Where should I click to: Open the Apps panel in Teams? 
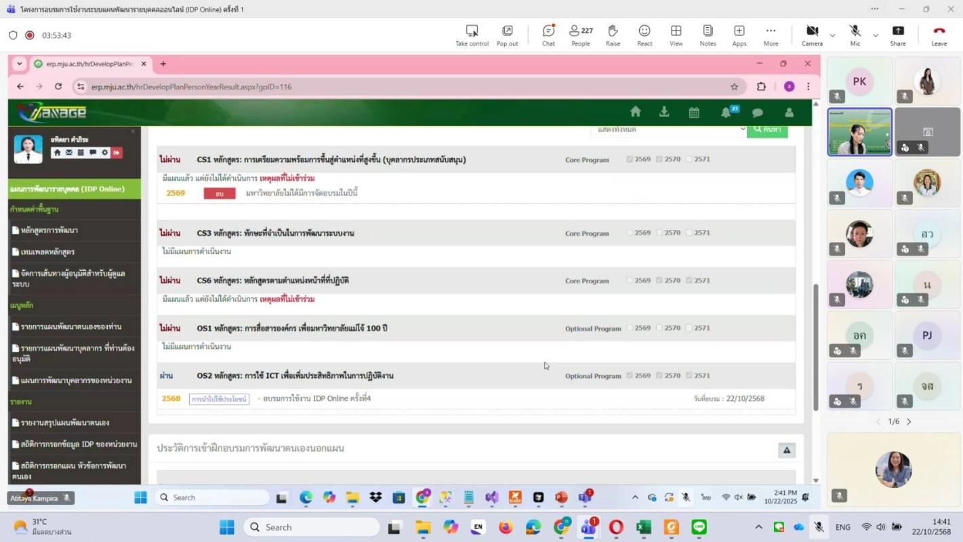pos(739,35)
